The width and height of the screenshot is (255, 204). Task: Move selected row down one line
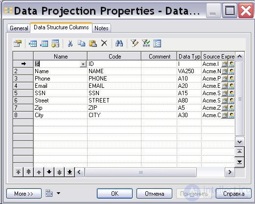point(49,172)
